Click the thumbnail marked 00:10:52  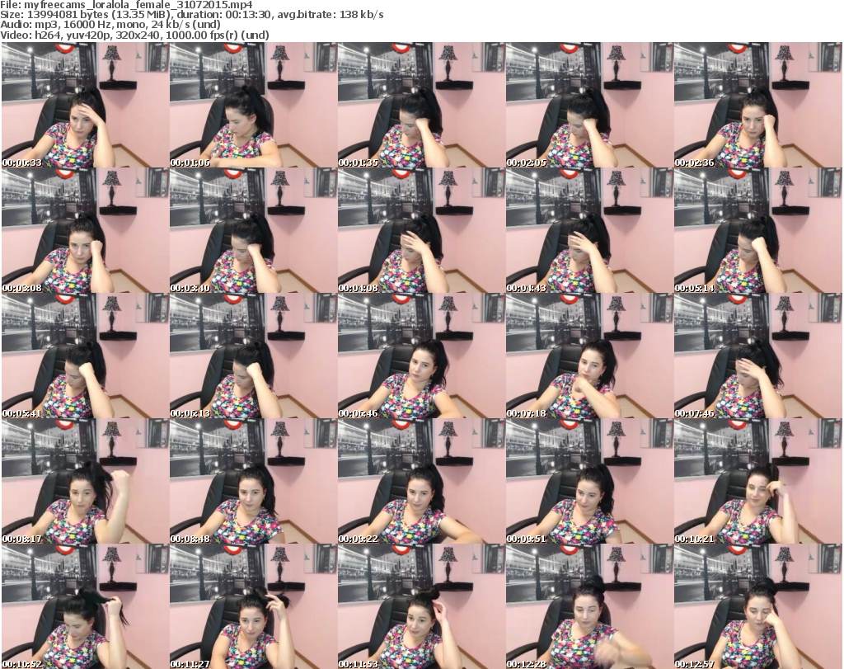tap(85, 606)
